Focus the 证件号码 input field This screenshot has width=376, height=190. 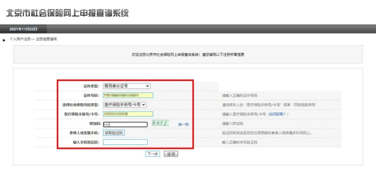(128, 95)
